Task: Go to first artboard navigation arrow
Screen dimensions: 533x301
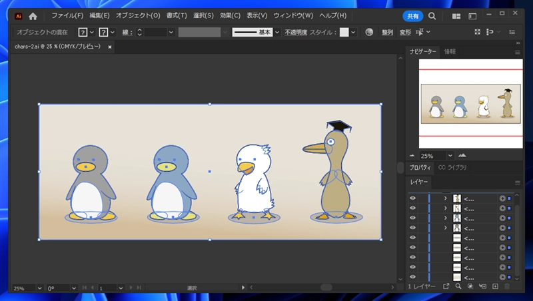Action: pos(85,288)
